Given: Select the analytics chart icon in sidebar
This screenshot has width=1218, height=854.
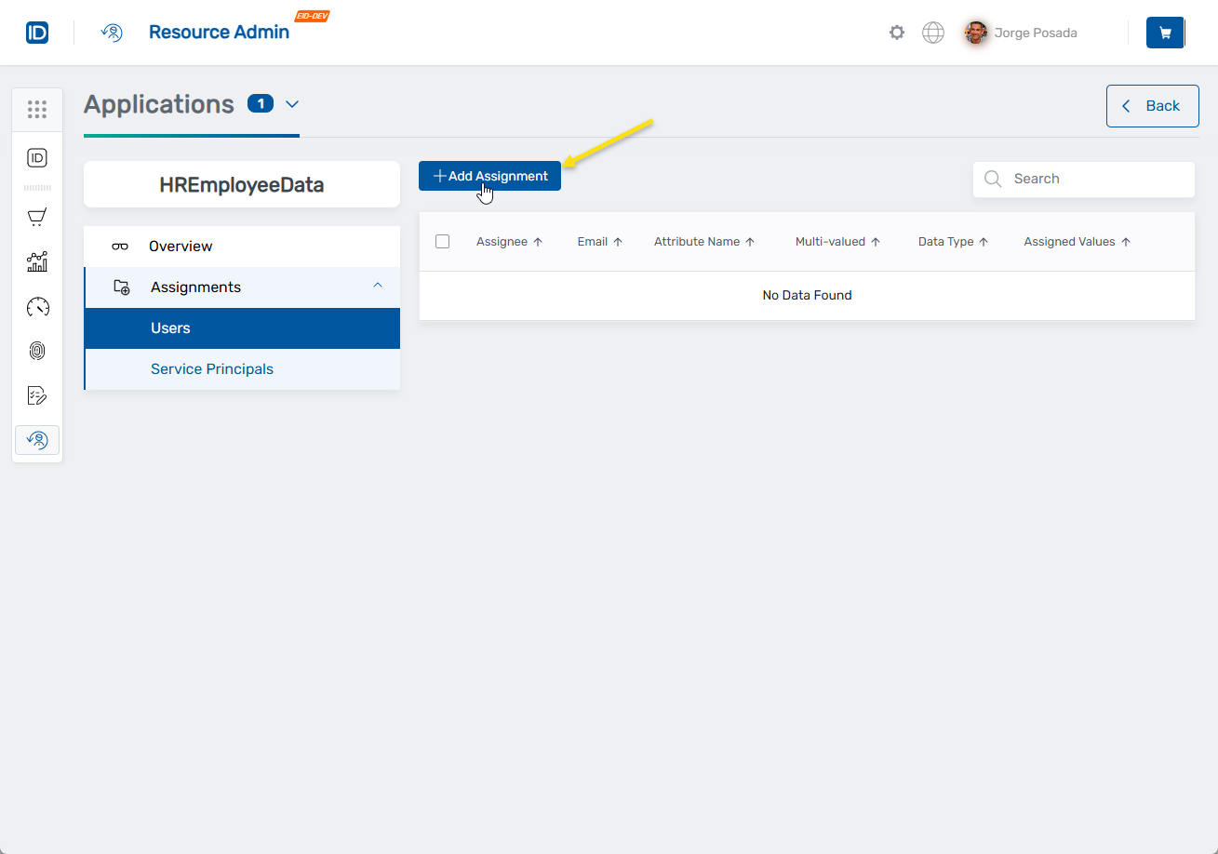Looking at the screenshot, I should [37, 261].
